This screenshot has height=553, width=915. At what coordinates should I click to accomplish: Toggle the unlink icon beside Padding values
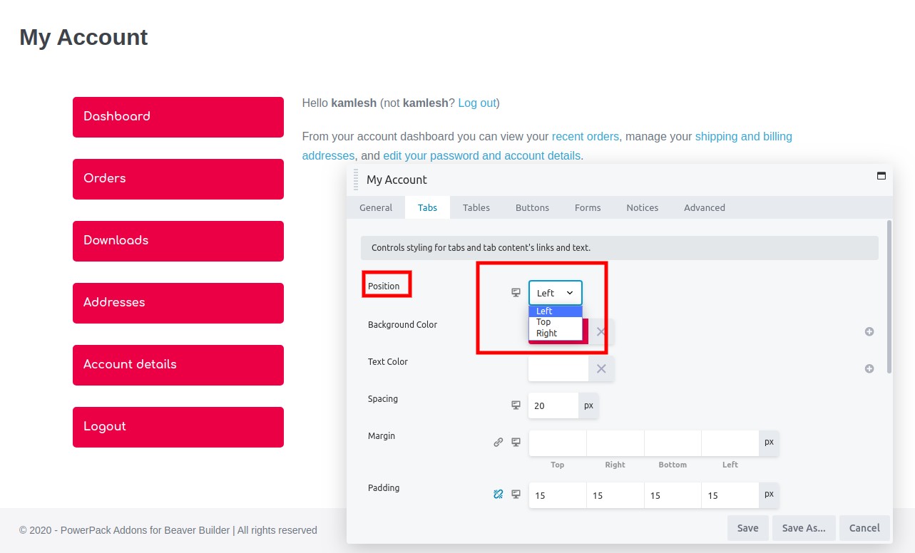point(498,493)
